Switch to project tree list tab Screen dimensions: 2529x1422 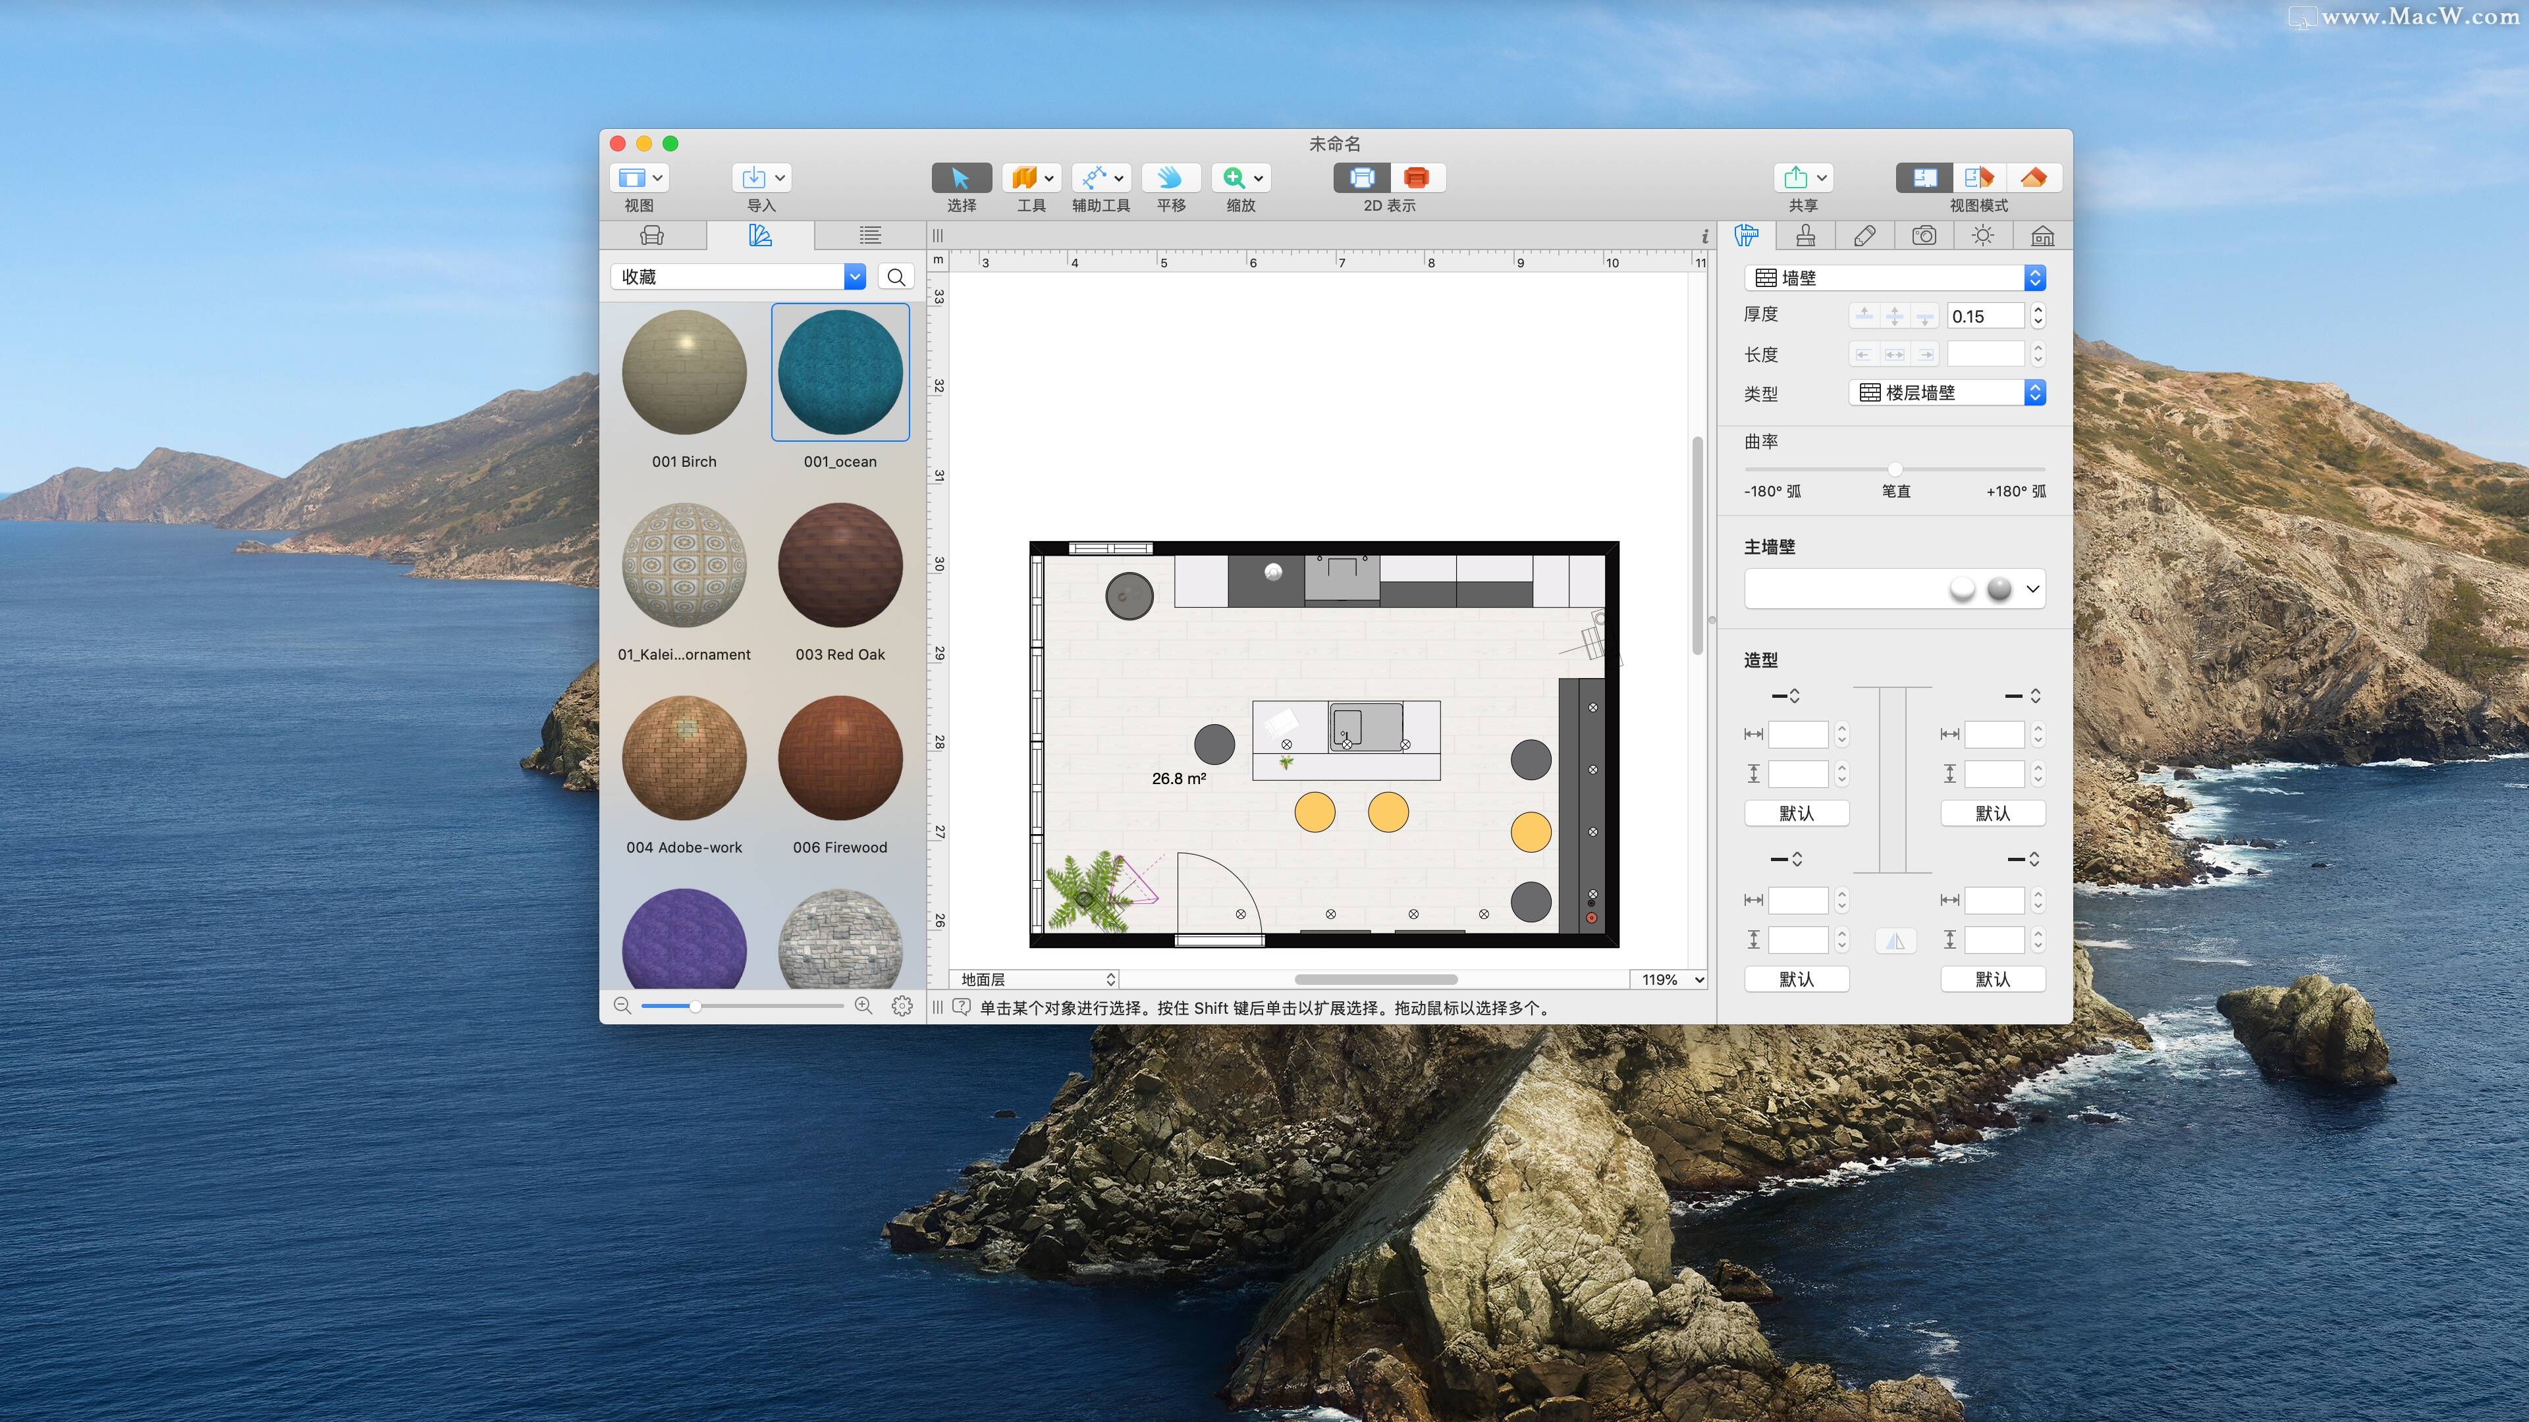tap(870, 236)
